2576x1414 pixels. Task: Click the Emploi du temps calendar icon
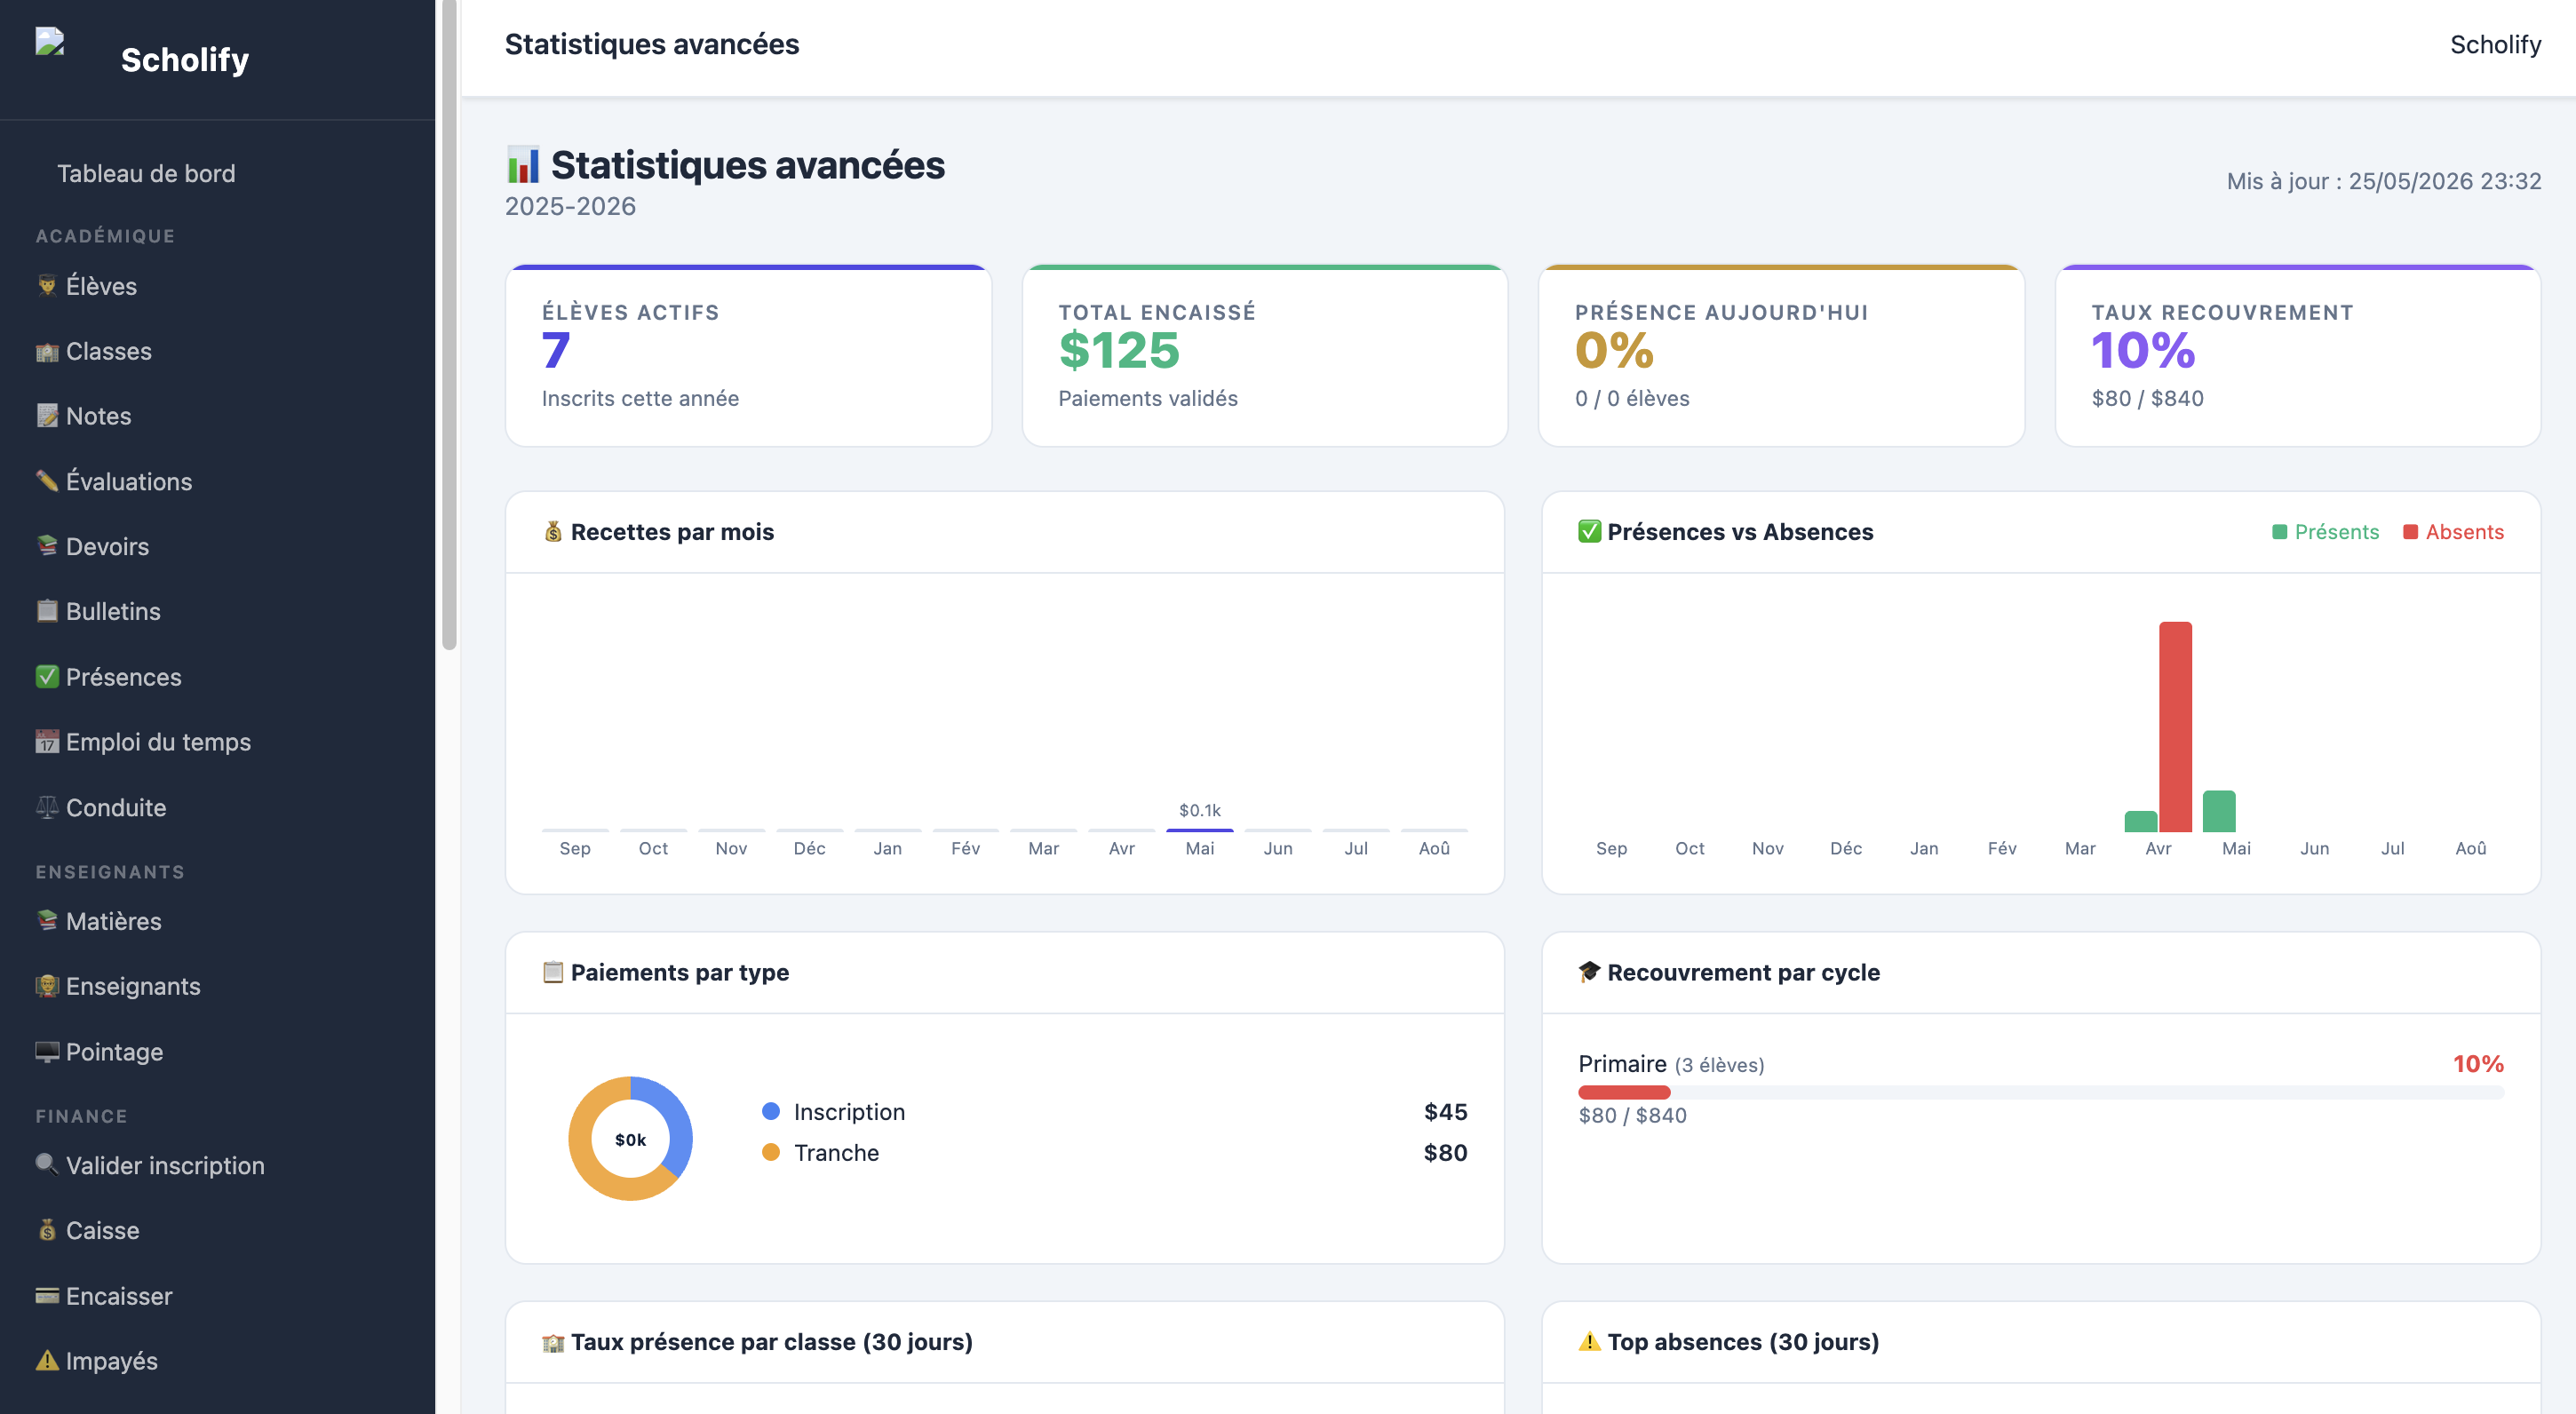[47, 742]
